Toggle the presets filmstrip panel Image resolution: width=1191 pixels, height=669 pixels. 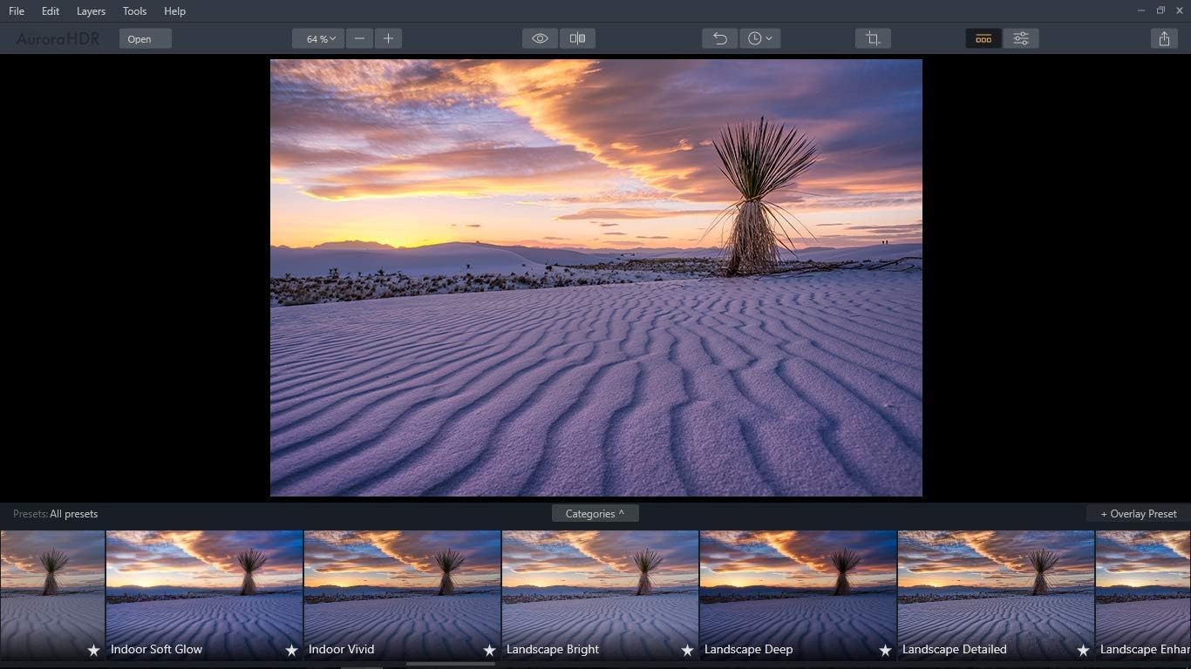(983, 37)
